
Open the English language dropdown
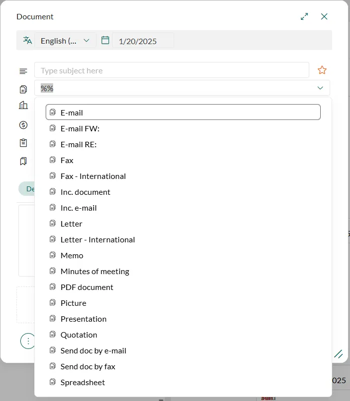[65, 41]
